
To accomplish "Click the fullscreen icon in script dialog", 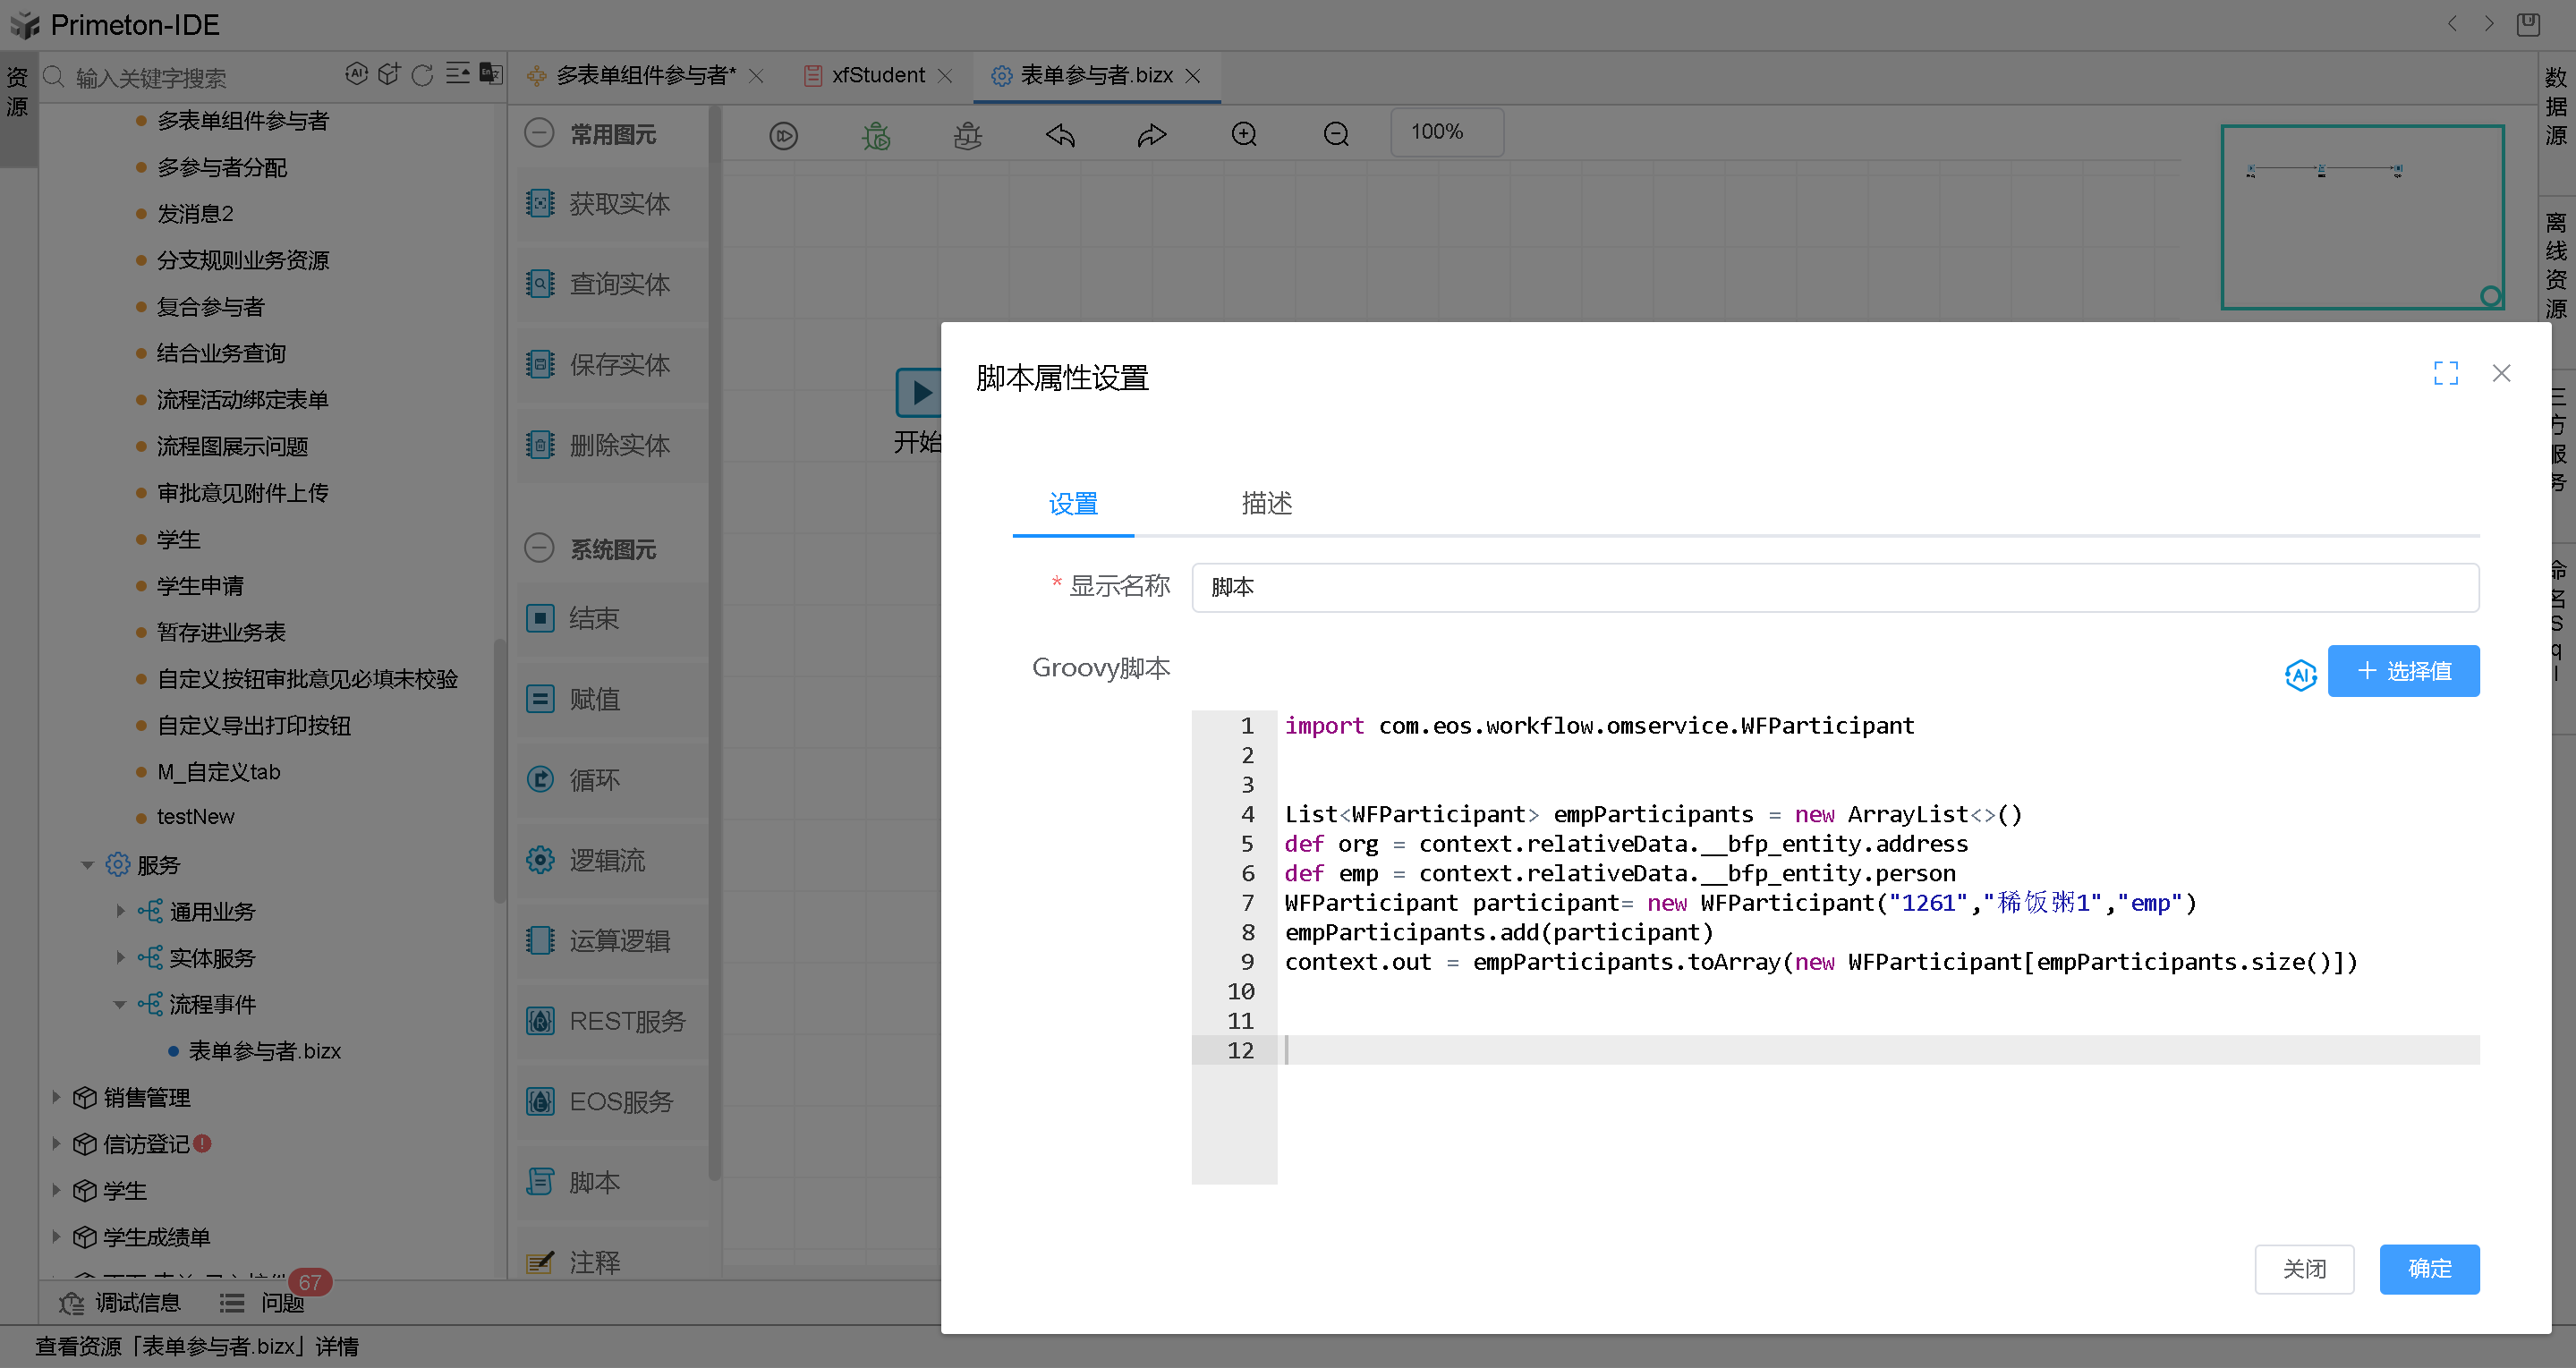I will tap(2445, 373).
